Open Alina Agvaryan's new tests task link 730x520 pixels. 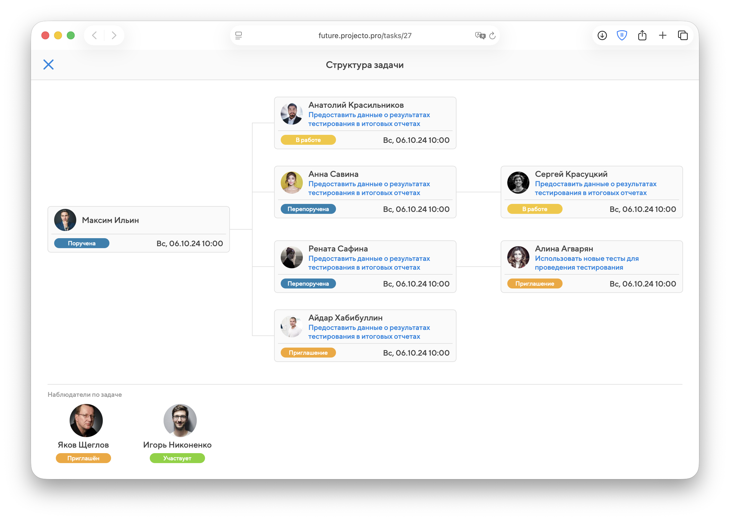(x=586, y=263)
